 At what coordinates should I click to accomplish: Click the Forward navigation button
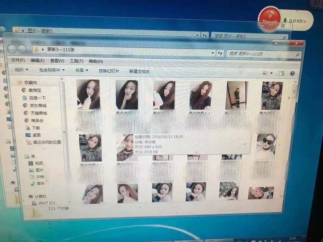pyautogui.click(x=22, y=49)
